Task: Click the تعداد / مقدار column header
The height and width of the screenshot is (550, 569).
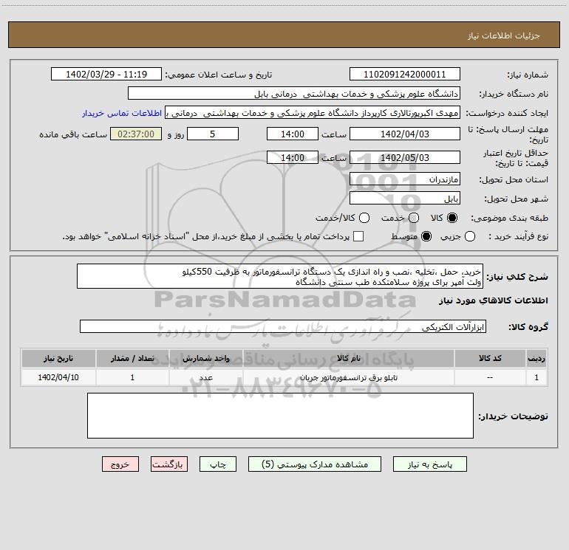Action: (x=132, y=358)
